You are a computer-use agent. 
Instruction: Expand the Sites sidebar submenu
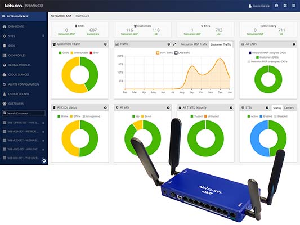[43, 36]
